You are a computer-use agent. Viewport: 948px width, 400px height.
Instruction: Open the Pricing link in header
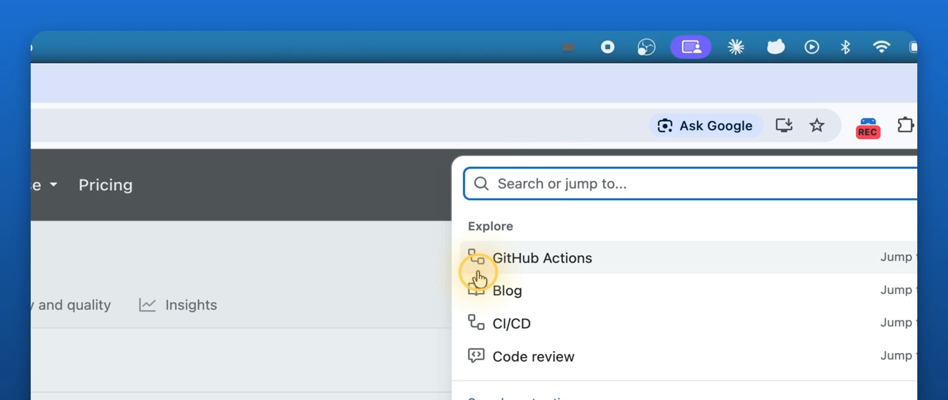tap(105, 185)
